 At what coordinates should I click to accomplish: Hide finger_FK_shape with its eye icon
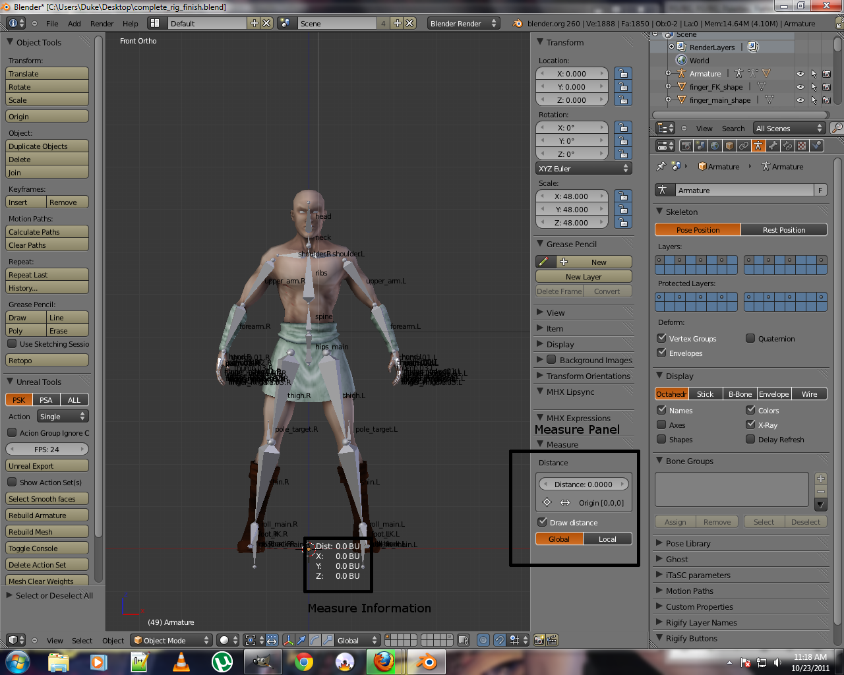[800, 87]
